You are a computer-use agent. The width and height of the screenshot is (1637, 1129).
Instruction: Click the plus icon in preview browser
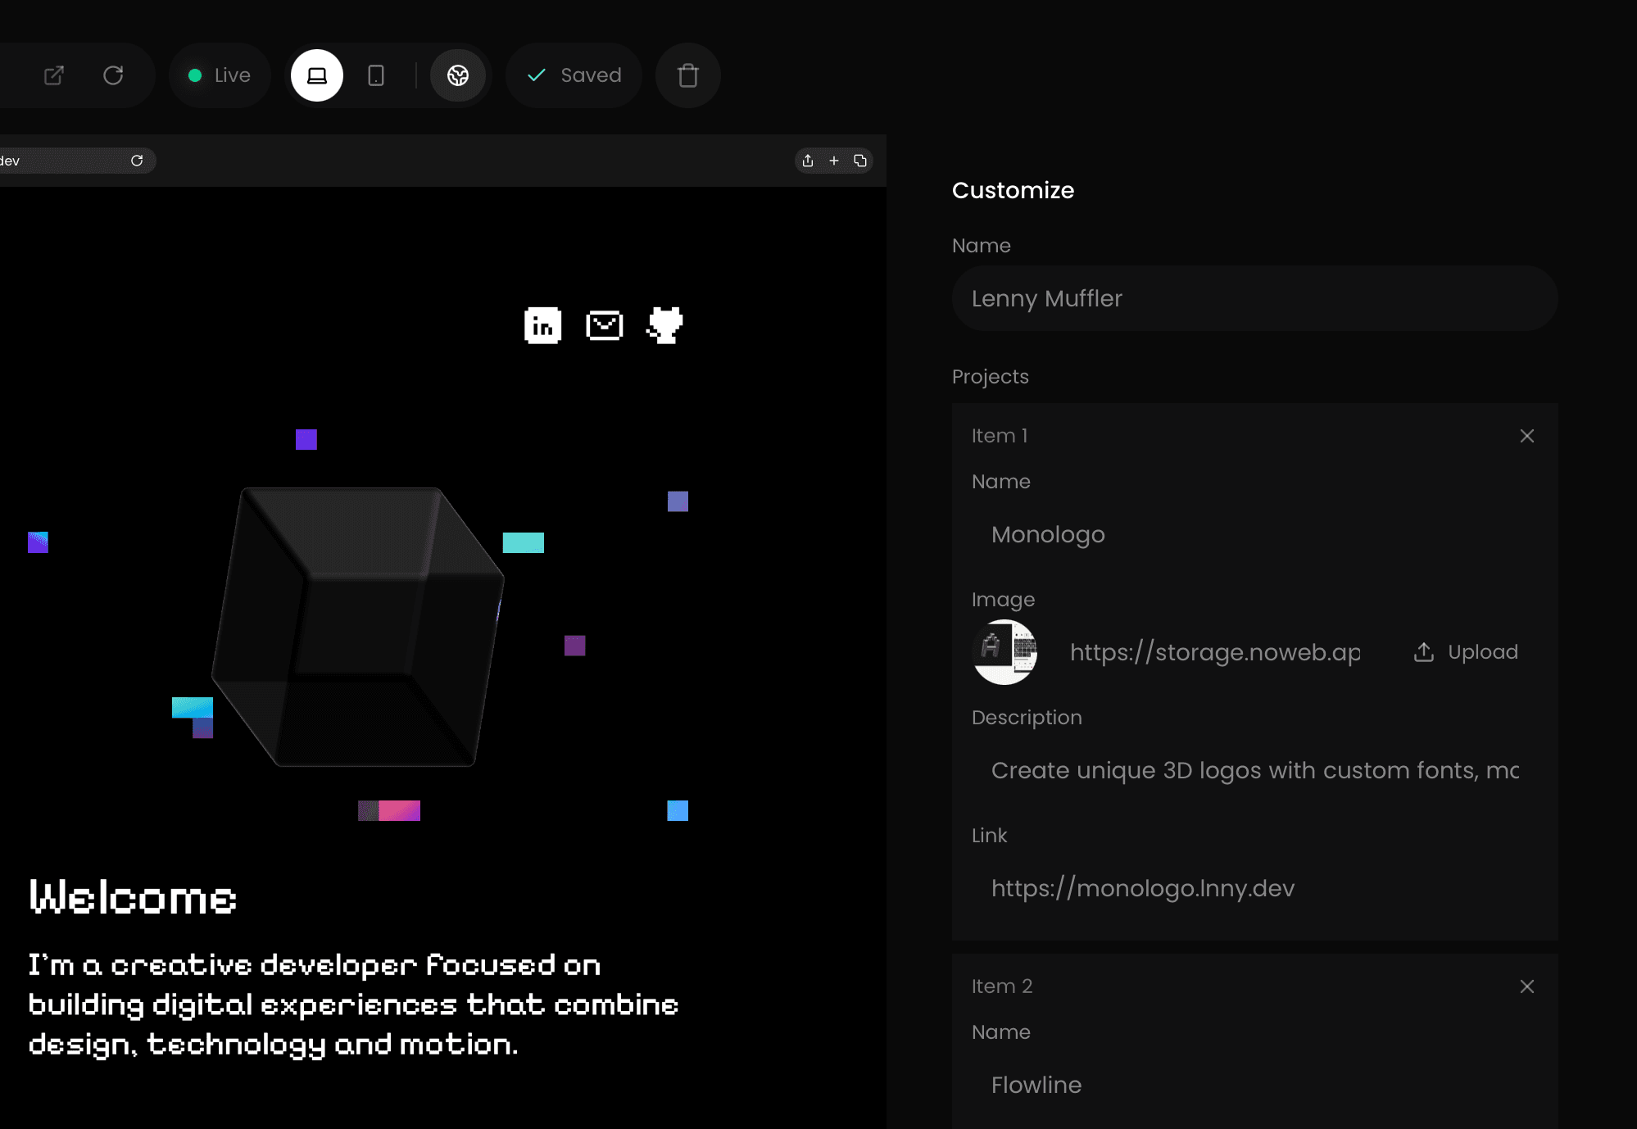click(x=834, y=161)
